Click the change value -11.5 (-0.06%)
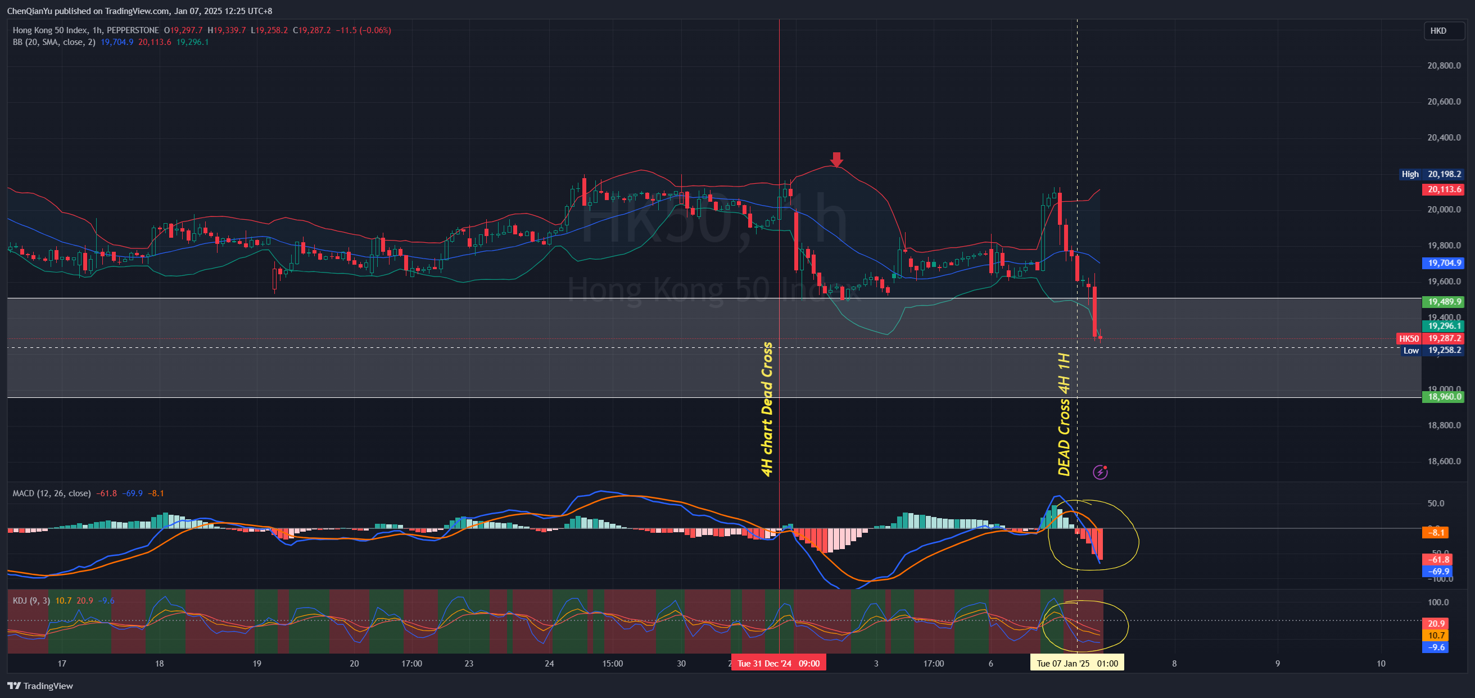This screenshot has height=698, width=1475. tap(363, 30)
